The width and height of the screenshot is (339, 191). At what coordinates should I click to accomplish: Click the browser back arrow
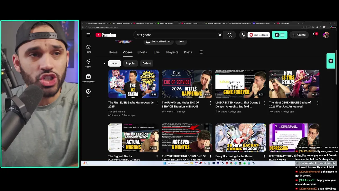[83, 27]
